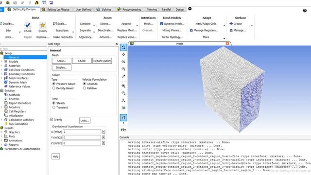
Task: Open the Adapt More dropdown arrow
Action: pyautogui.click(x=225, y=38)
